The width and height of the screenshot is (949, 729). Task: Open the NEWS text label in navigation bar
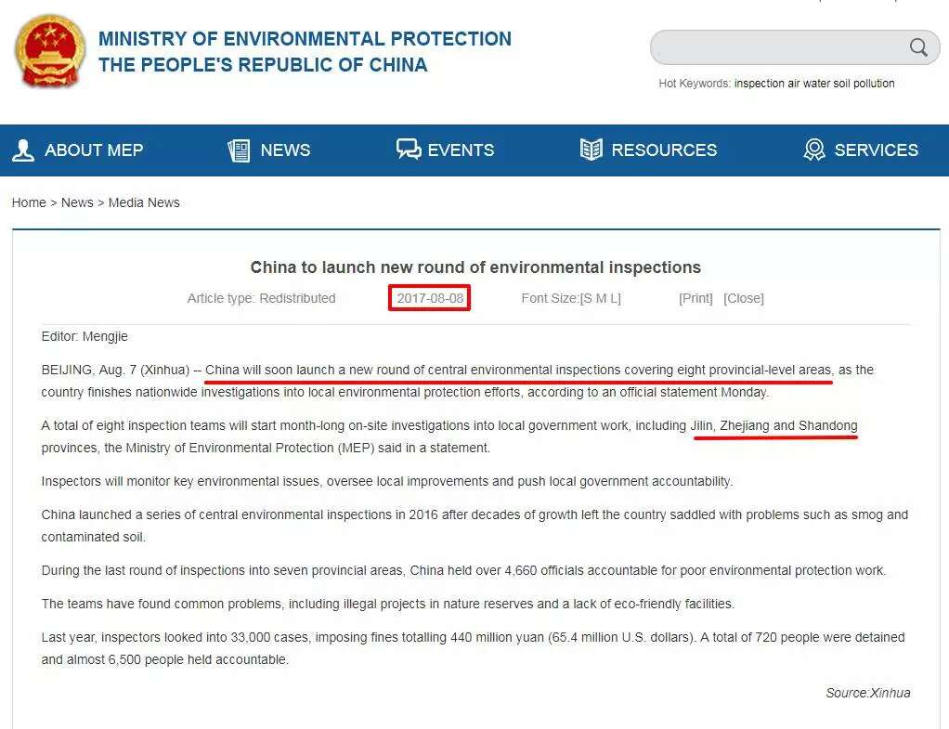coord(285,150)
